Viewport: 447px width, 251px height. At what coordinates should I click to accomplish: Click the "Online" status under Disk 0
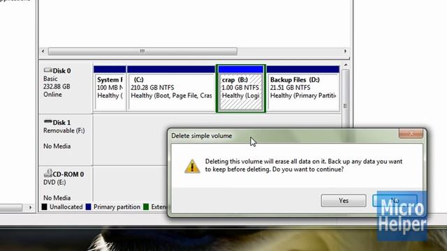[52, 95]
